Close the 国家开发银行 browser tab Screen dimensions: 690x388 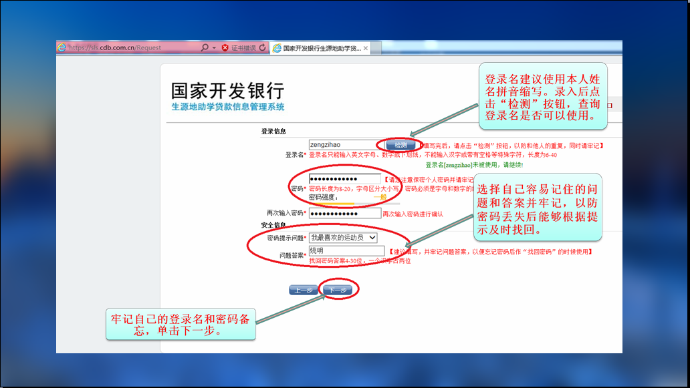(368, 48)
